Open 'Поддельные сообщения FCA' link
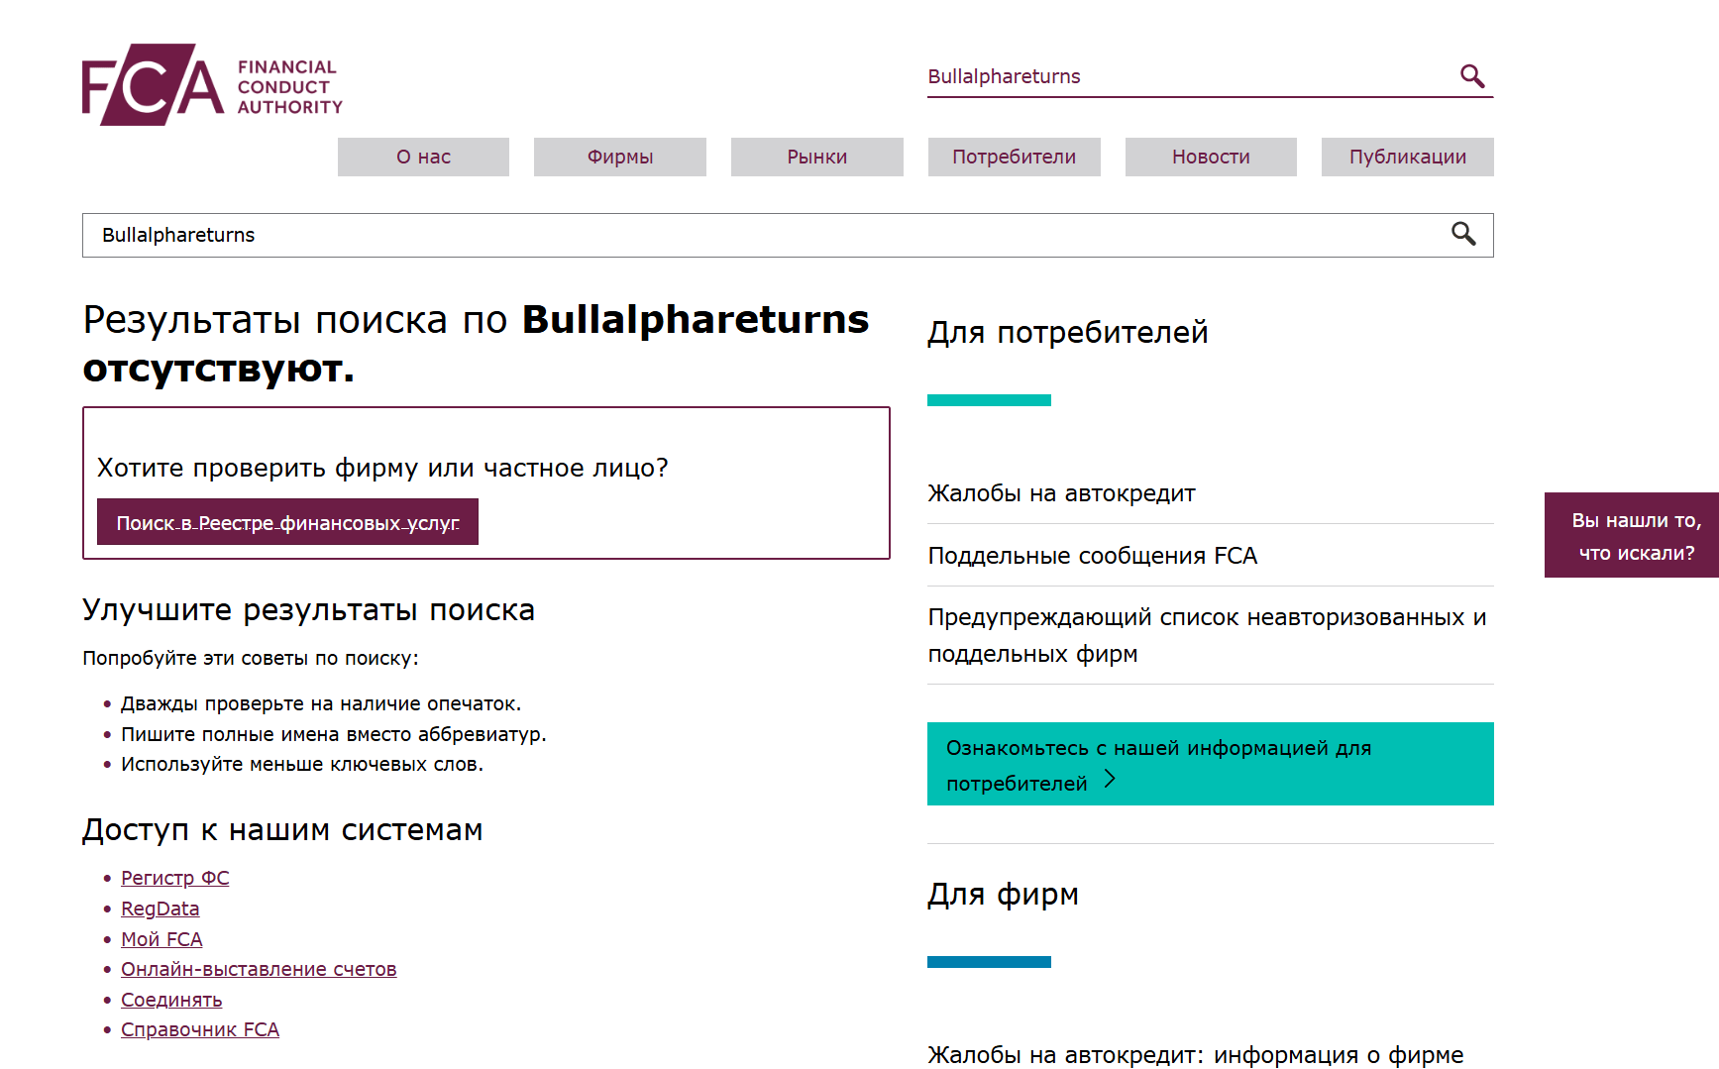 point(1092,556)
